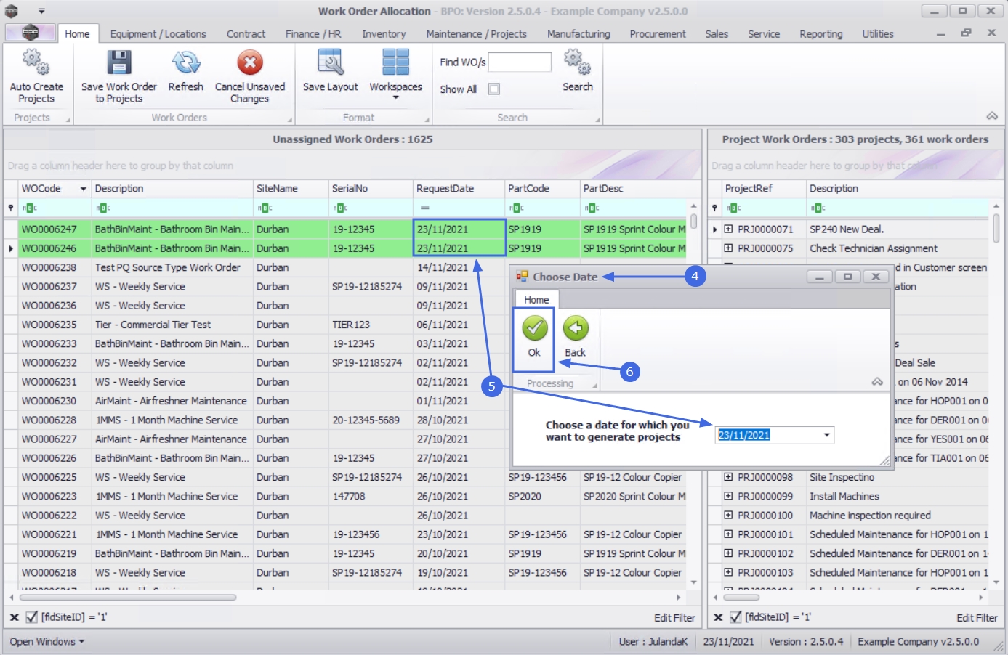
Task: Click SerialNo column filter condition icon
Action: point(340,208)
